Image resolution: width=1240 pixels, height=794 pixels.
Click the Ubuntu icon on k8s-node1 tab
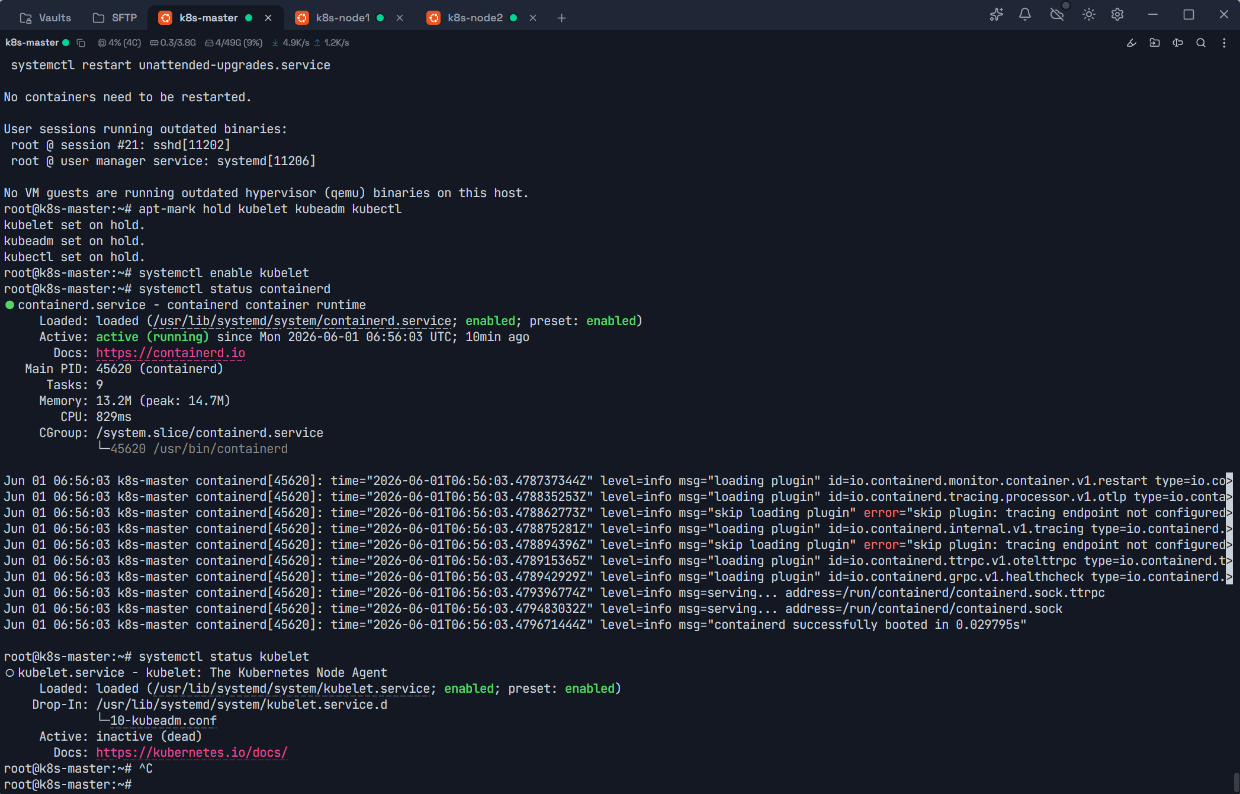(302, 18)
